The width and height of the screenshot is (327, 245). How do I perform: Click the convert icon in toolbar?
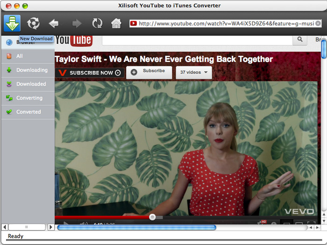pyautogui.click(x=33, y=23)
